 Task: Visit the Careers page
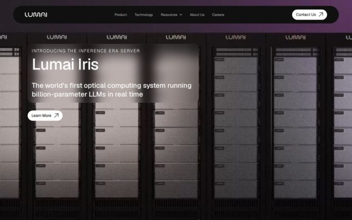(x=218, y=14)
